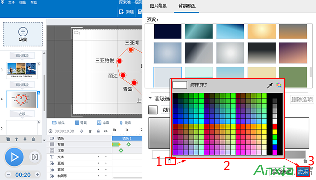The width and height of the screenshot is (316, 180).
Task: Open the 帮助 menu
Action: tap(34, 2)
